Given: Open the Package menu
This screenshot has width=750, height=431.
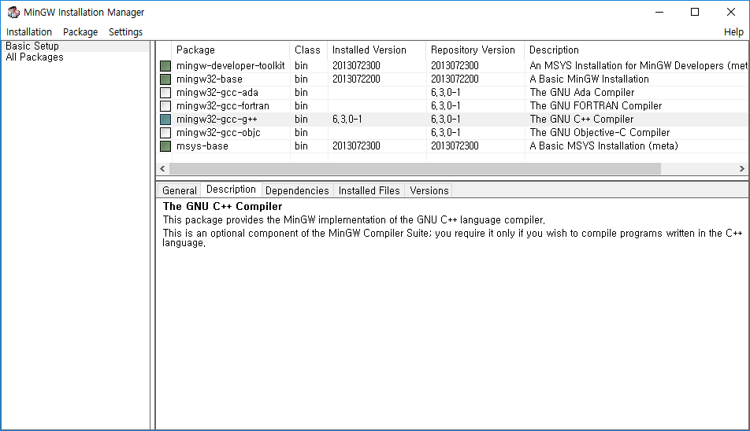Looking at the screenshot, I should point(80,32).
